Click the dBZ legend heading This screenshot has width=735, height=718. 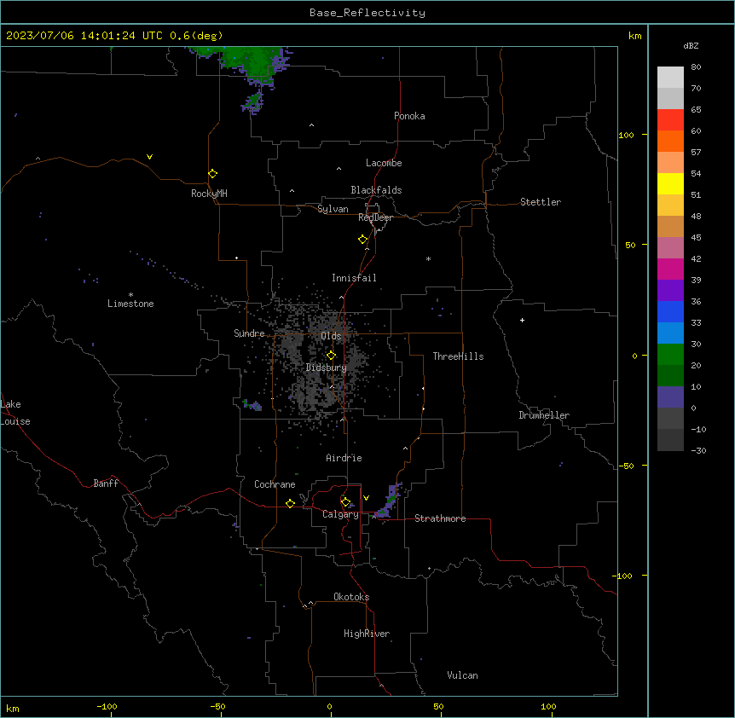pos(691,46)
